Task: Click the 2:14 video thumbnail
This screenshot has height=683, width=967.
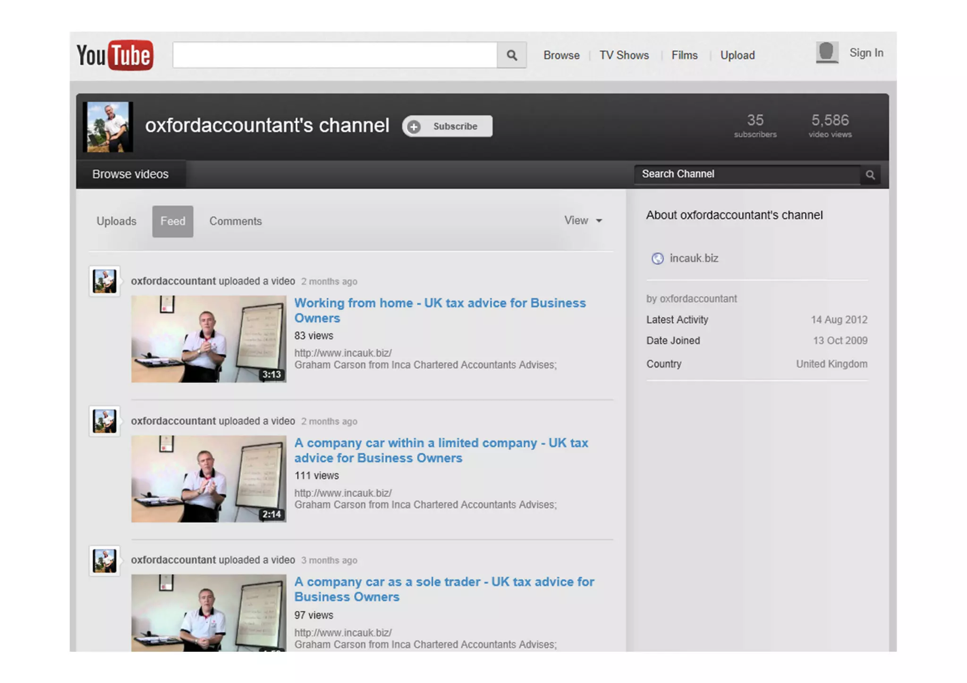Action: click(x=209, y=479)
